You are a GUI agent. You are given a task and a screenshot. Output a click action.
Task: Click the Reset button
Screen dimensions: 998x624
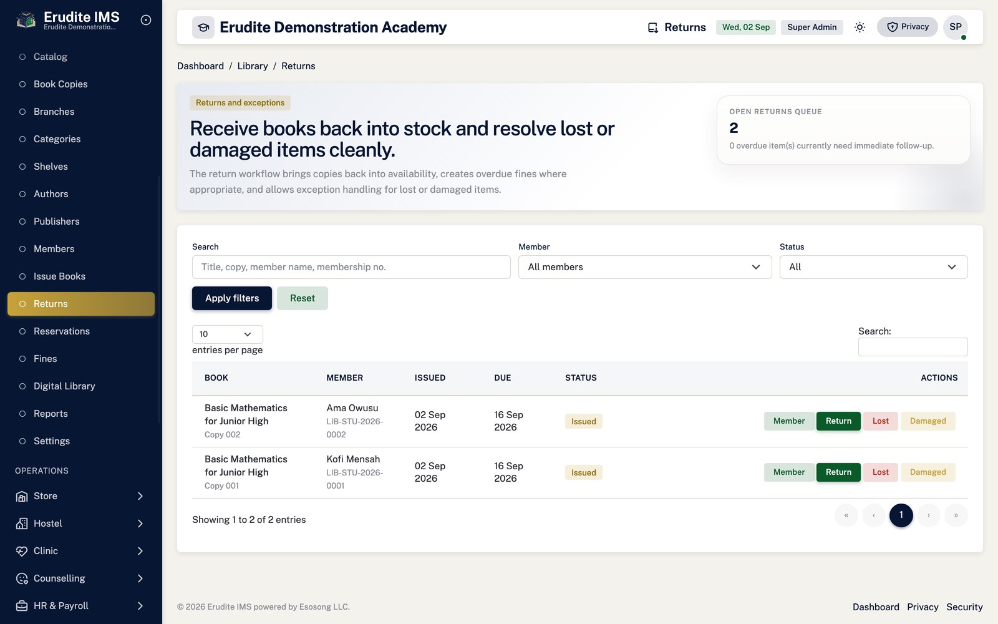point(303,298)
